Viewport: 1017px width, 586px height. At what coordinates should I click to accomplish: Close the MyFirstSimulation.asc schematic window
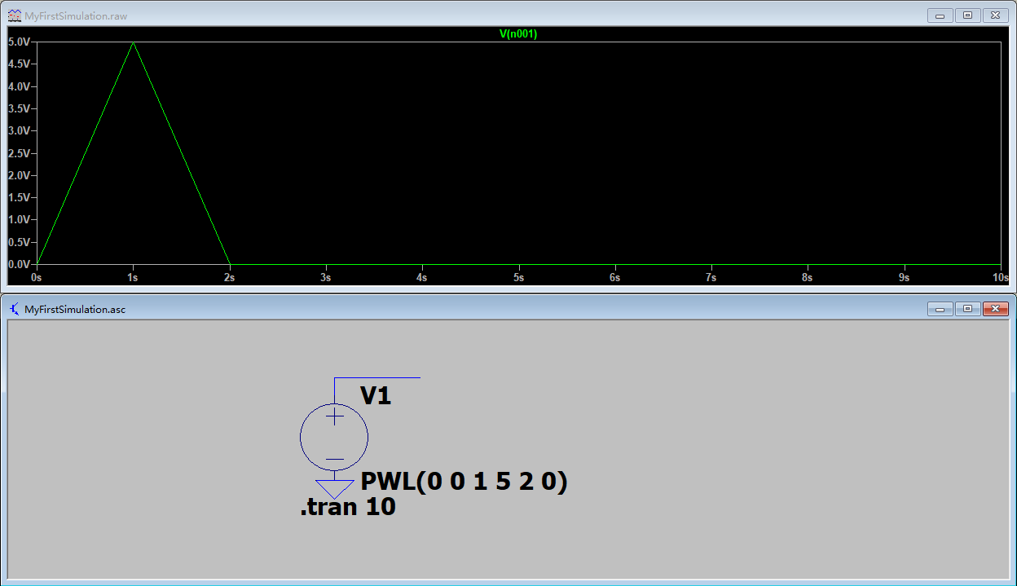(996, 309)
